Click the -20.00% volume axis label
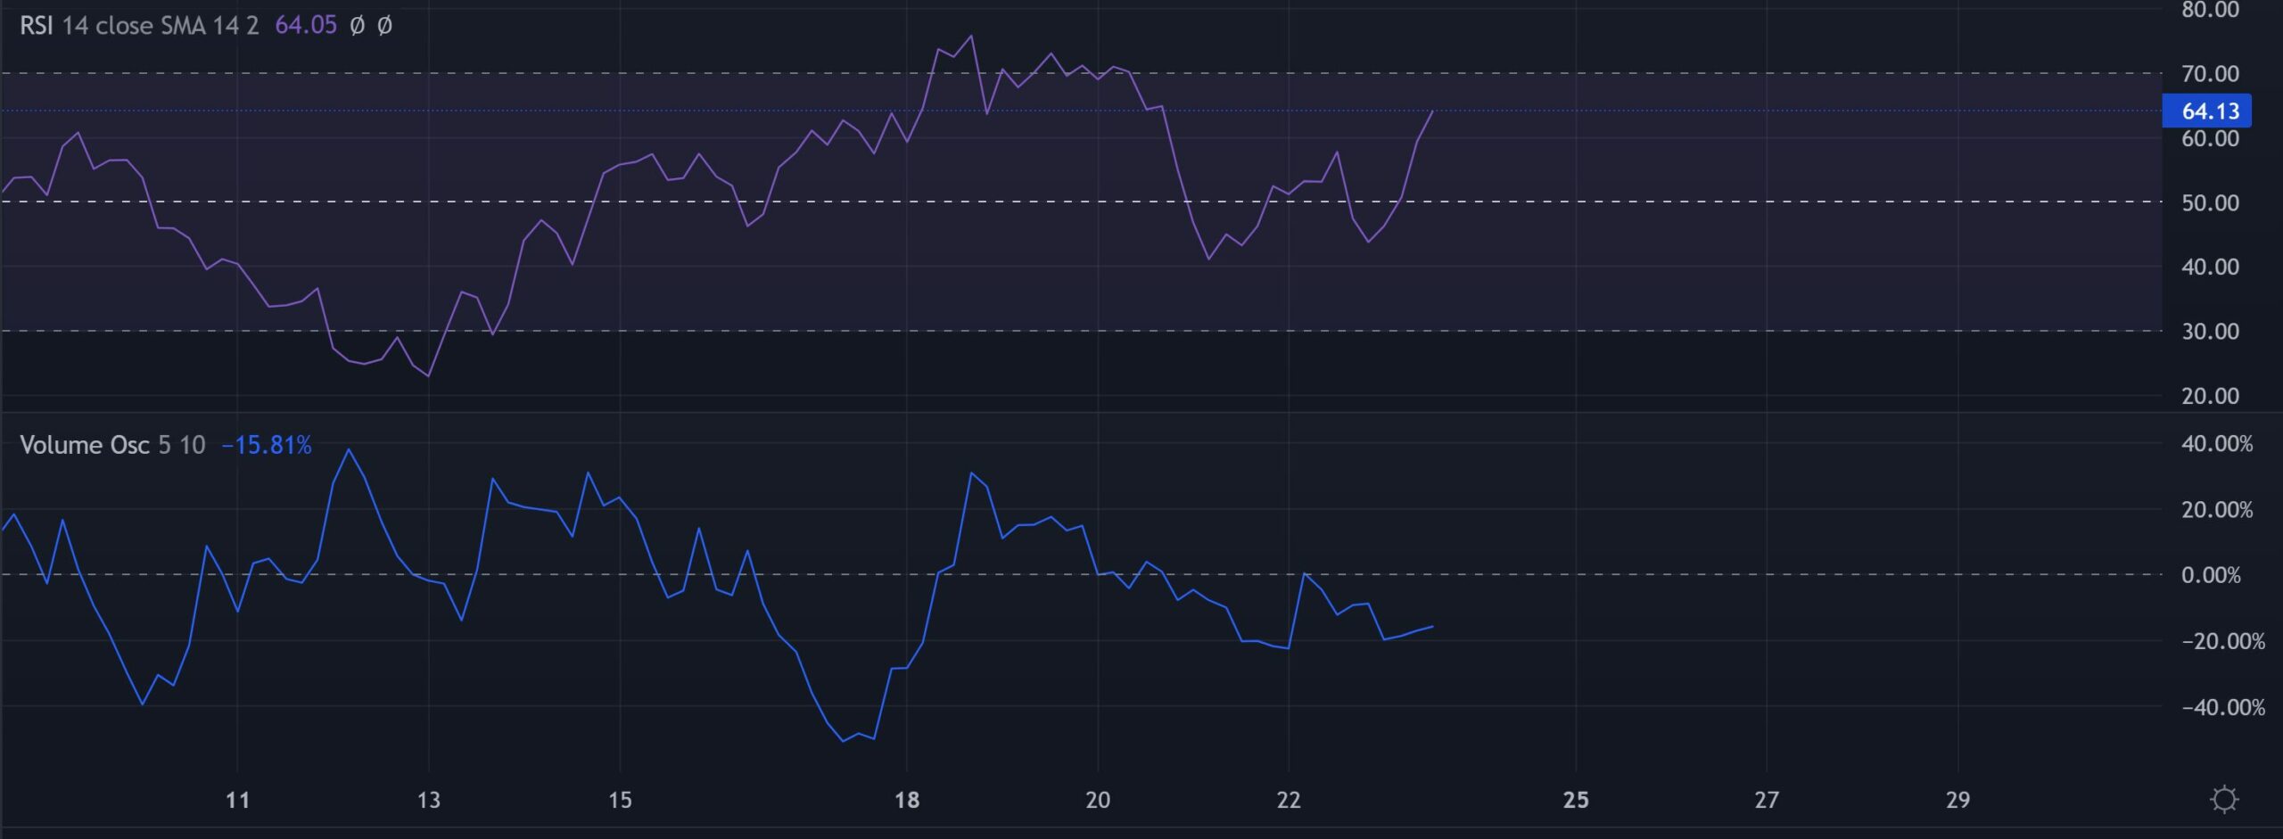 (x=2222, y=641)
